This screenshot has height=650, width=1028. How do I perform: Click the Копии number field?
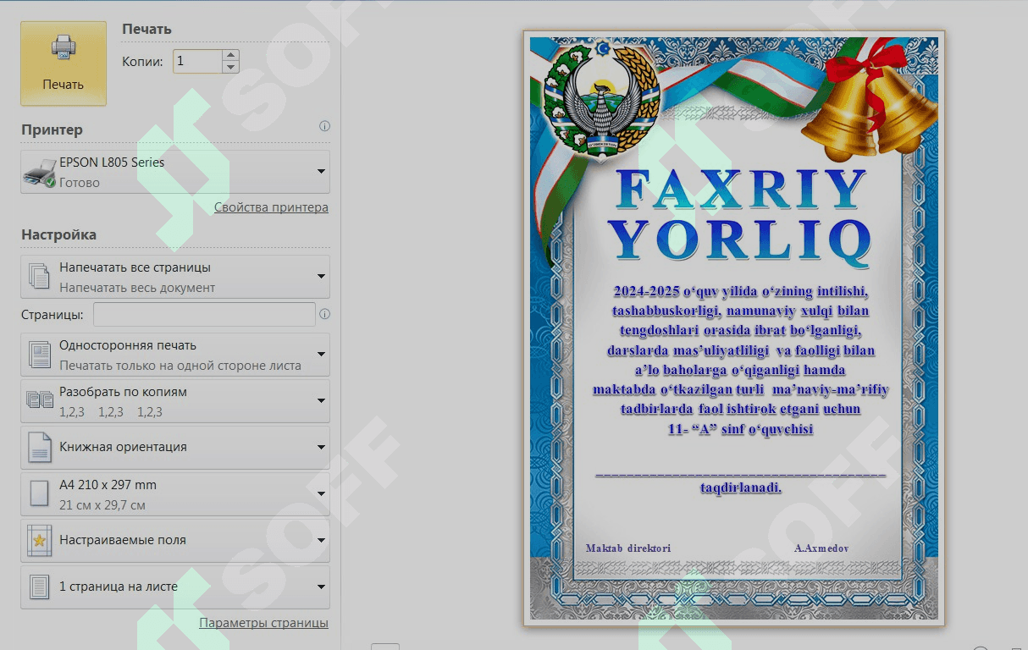197,61
